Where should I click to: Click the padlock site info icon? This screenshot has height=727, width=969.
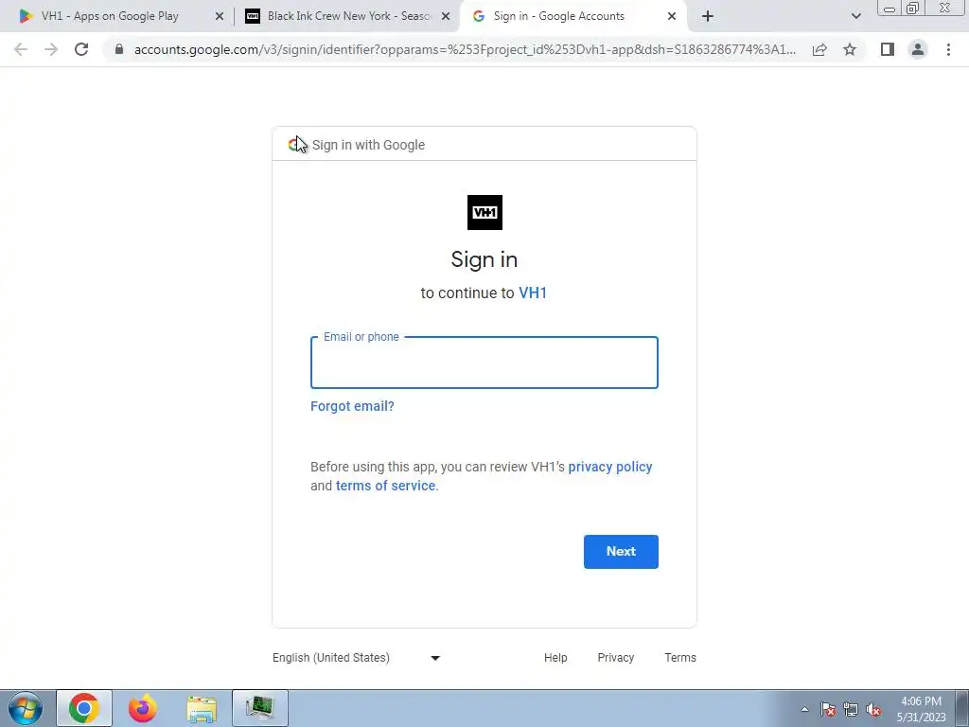point(119,49)
